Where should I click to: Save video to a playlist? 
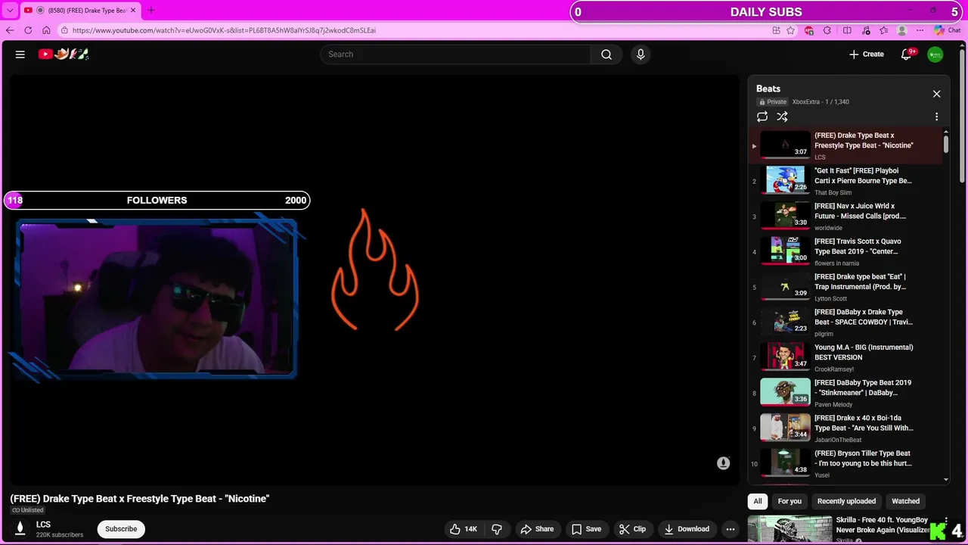pyautogui.click(x=586, y=529)
